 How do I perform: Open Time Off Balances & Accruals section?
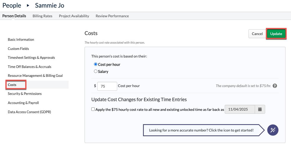tap(29, 67)
